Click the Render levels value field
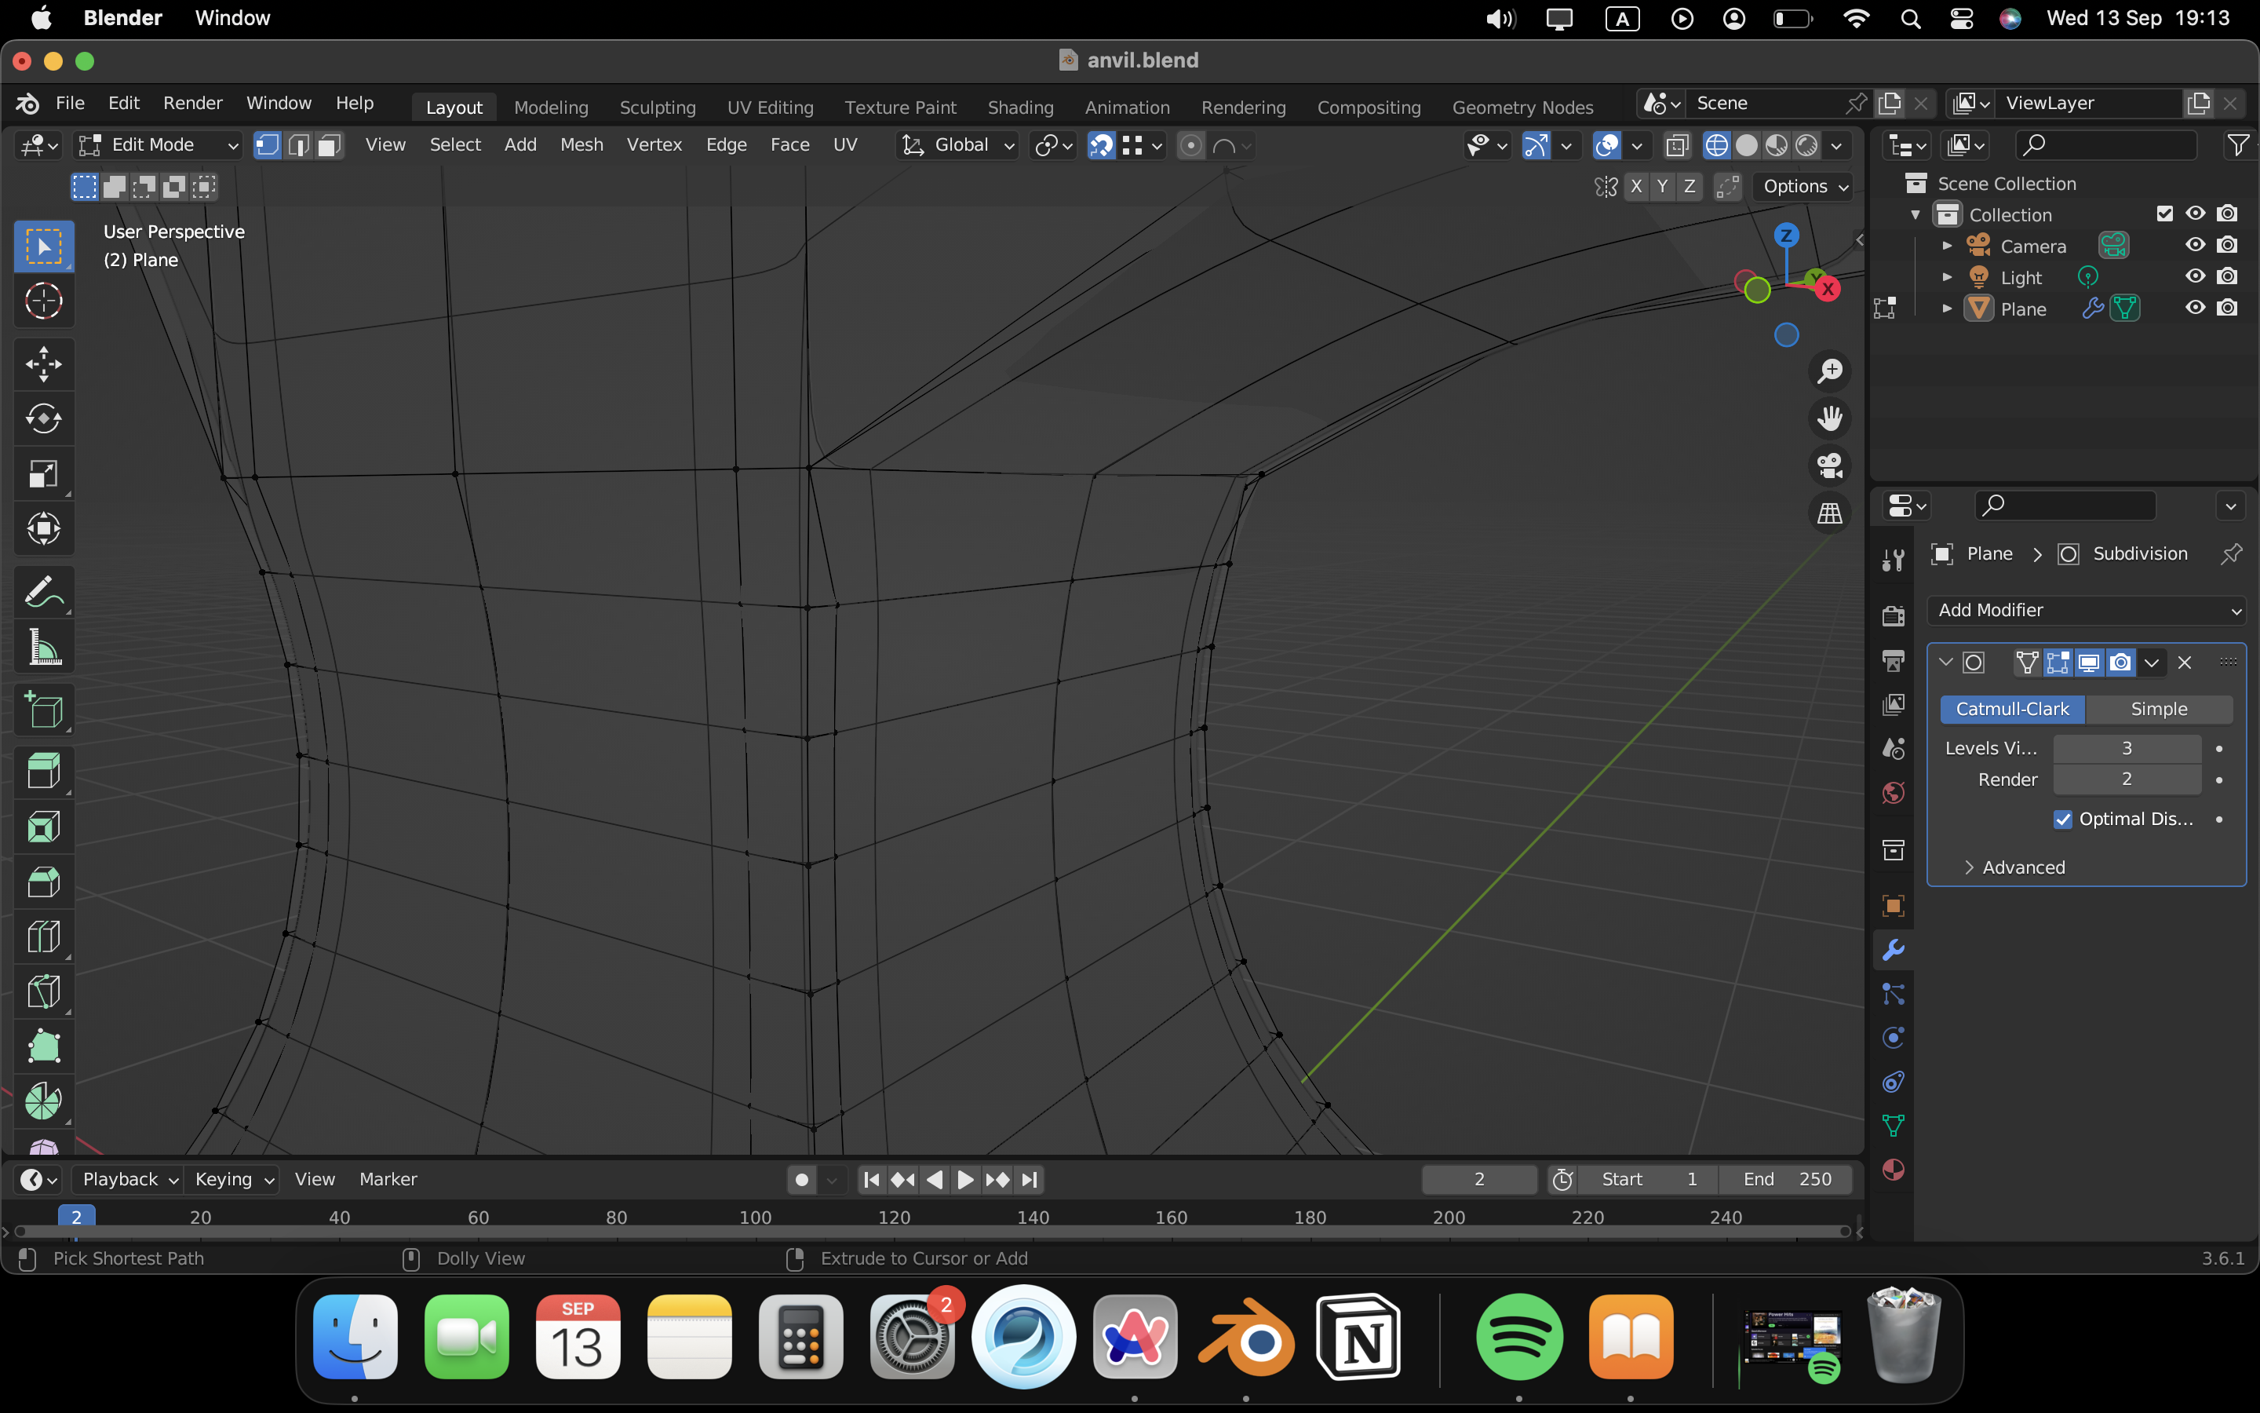This screenshot has height=1413, width=2260. (2127, 780)
